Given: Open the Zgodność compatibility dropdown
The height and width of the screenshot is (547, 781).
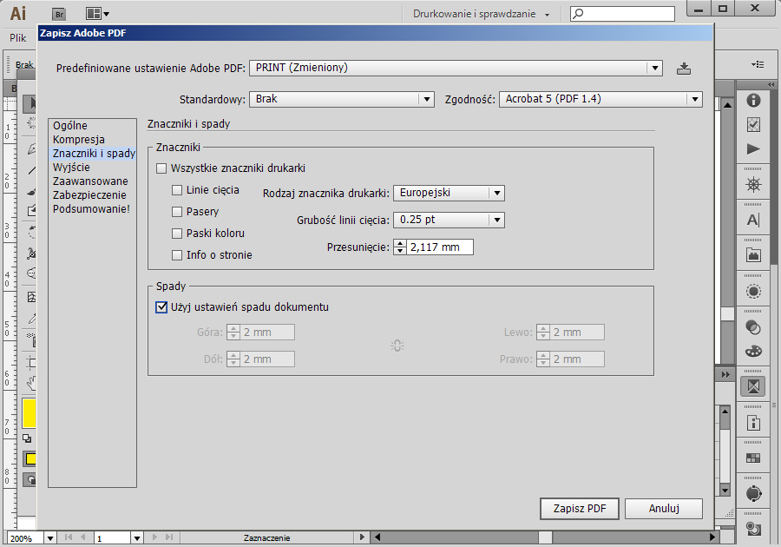Looking at the screenshot, I should [x=601, y=99].
